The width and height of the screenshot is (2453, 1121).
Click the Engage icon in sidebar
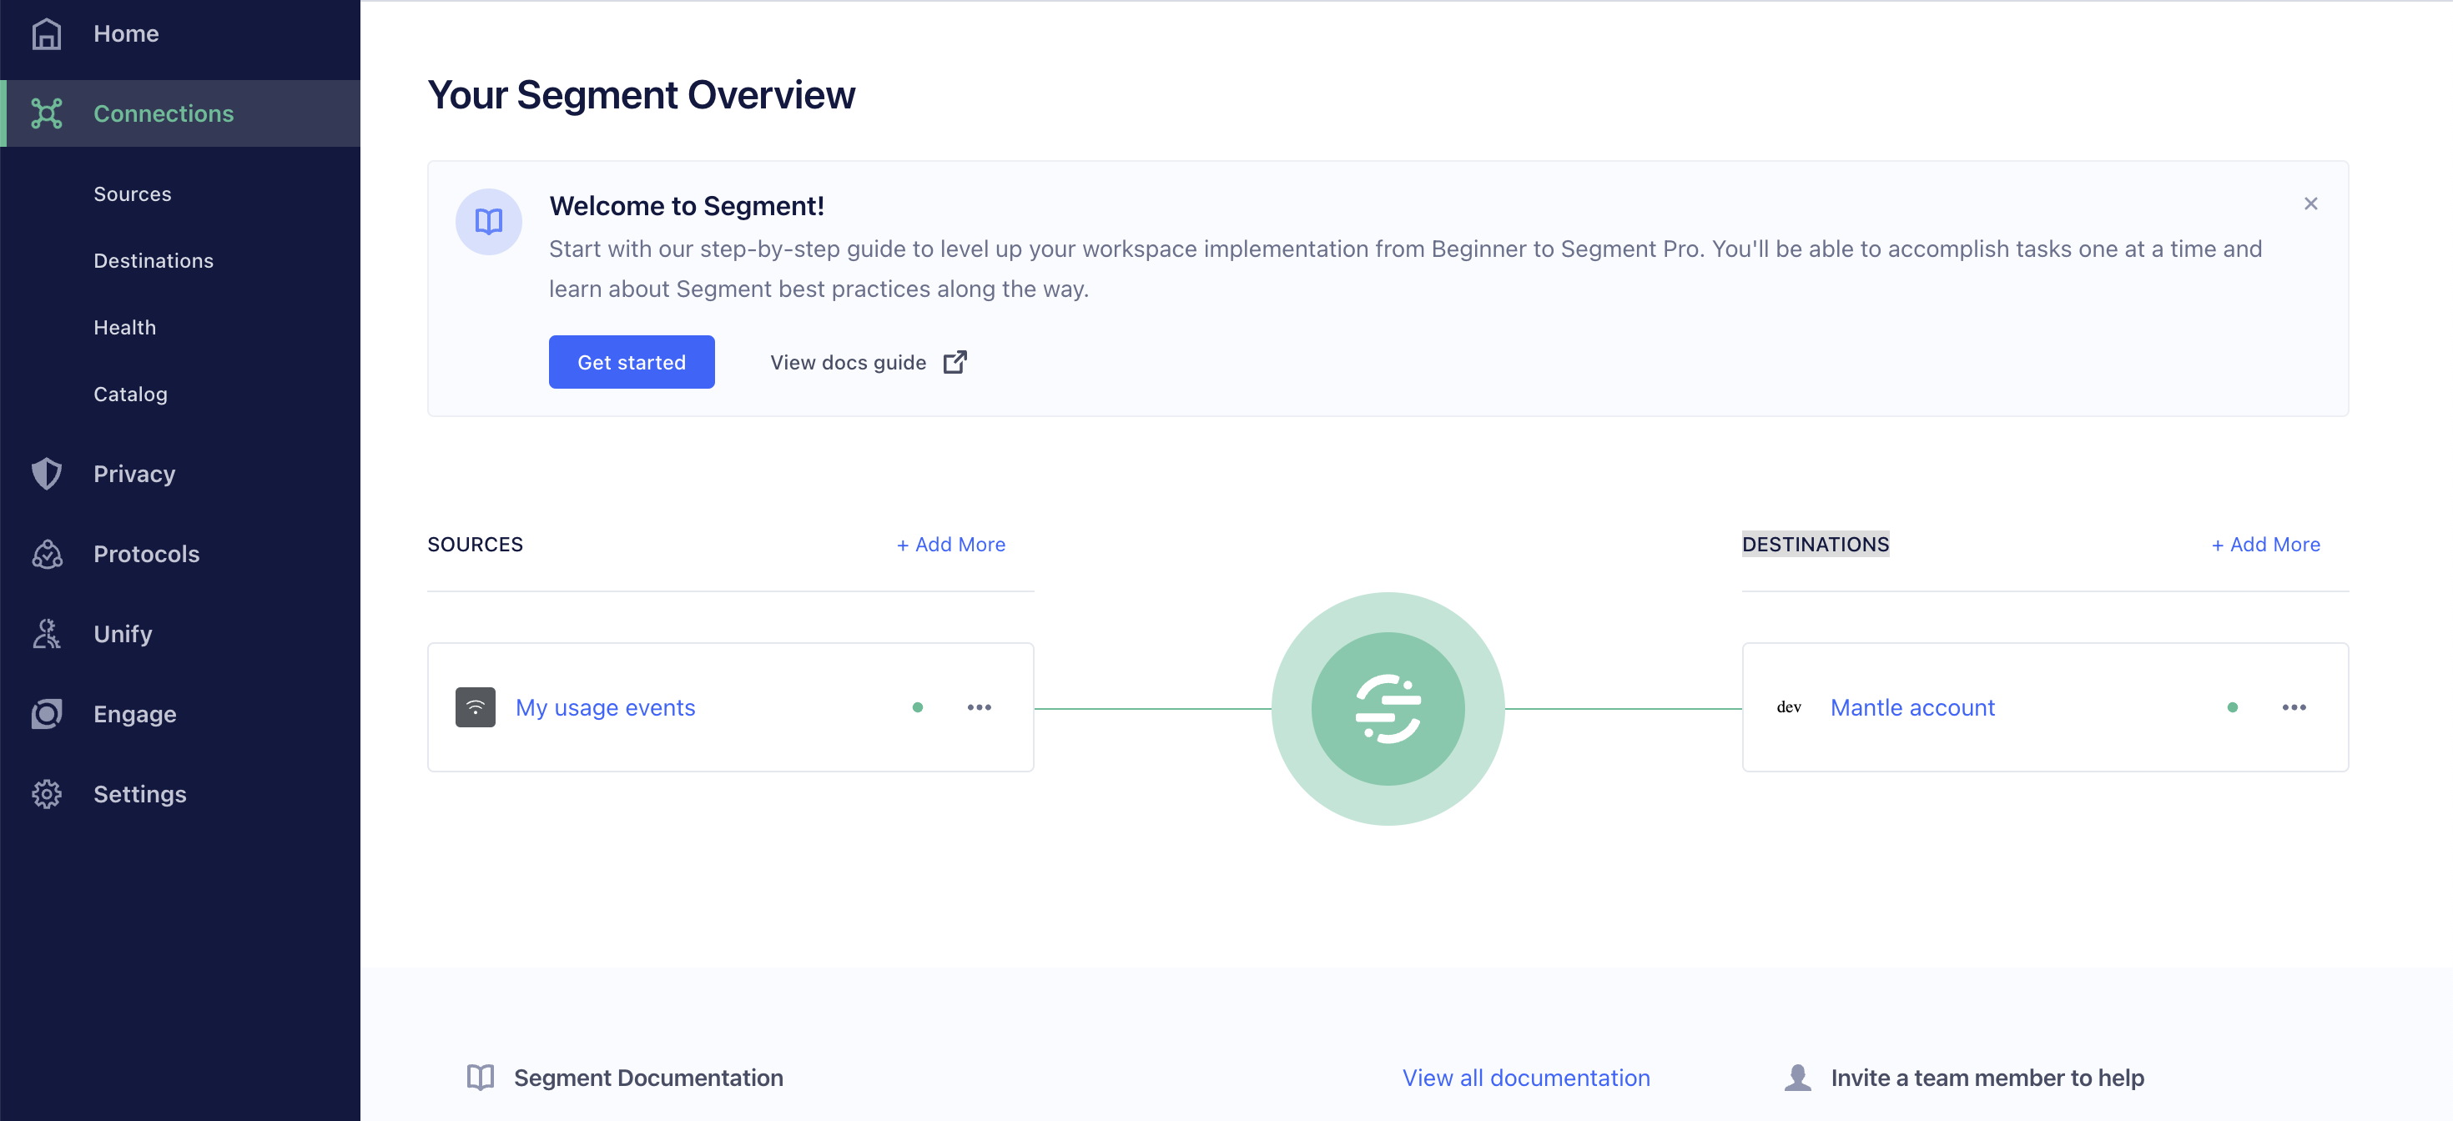pyautogui.click(x=47, y=714)
